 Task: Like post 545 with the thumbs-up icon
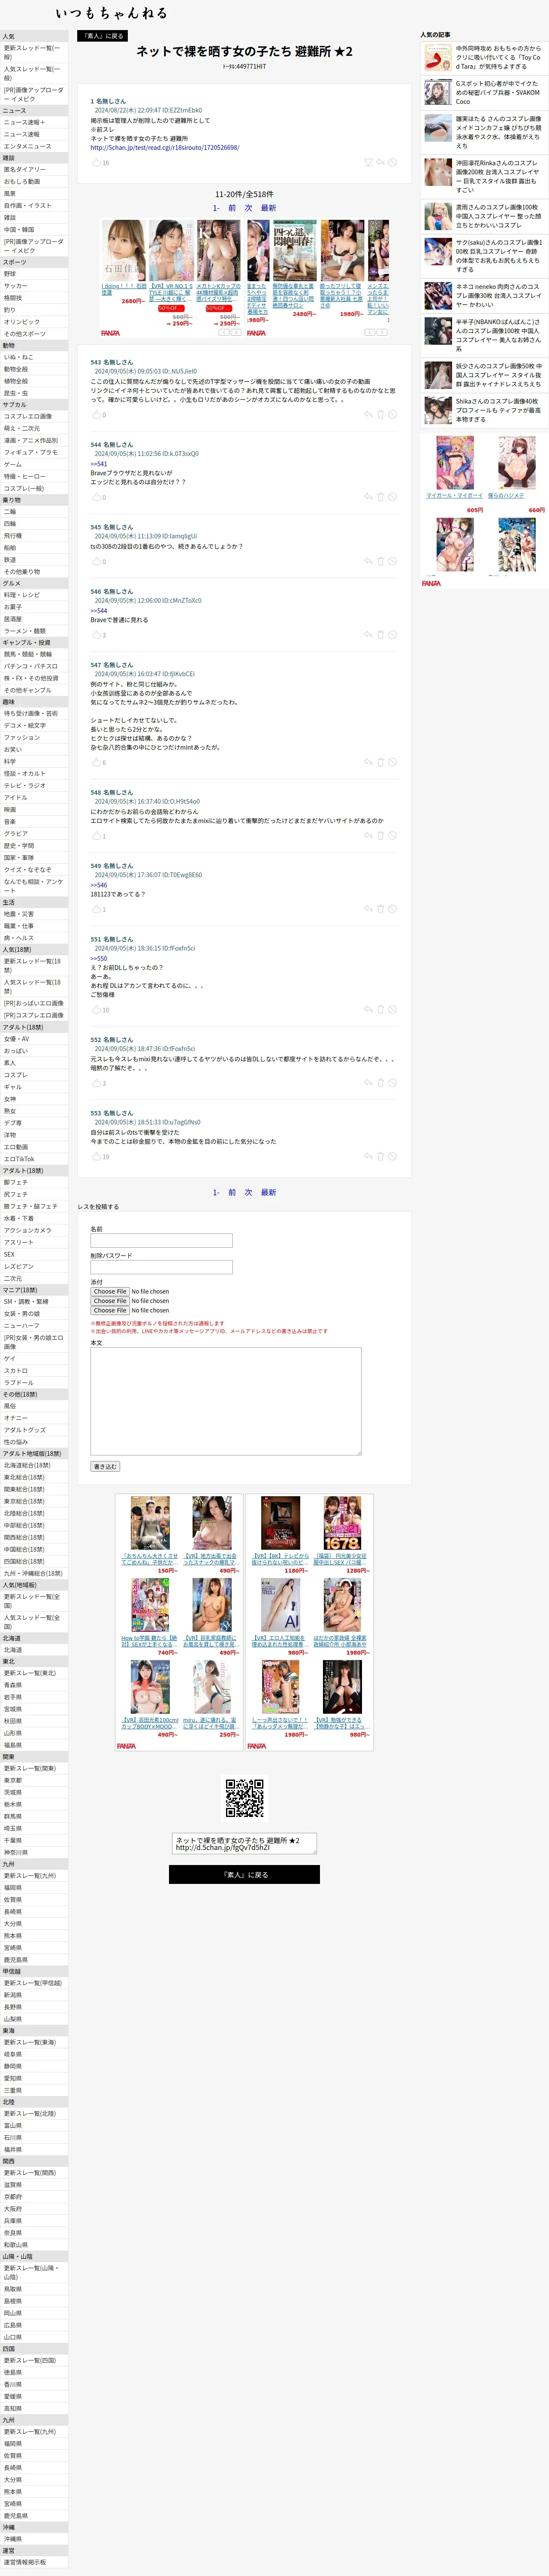click(97, 561)
